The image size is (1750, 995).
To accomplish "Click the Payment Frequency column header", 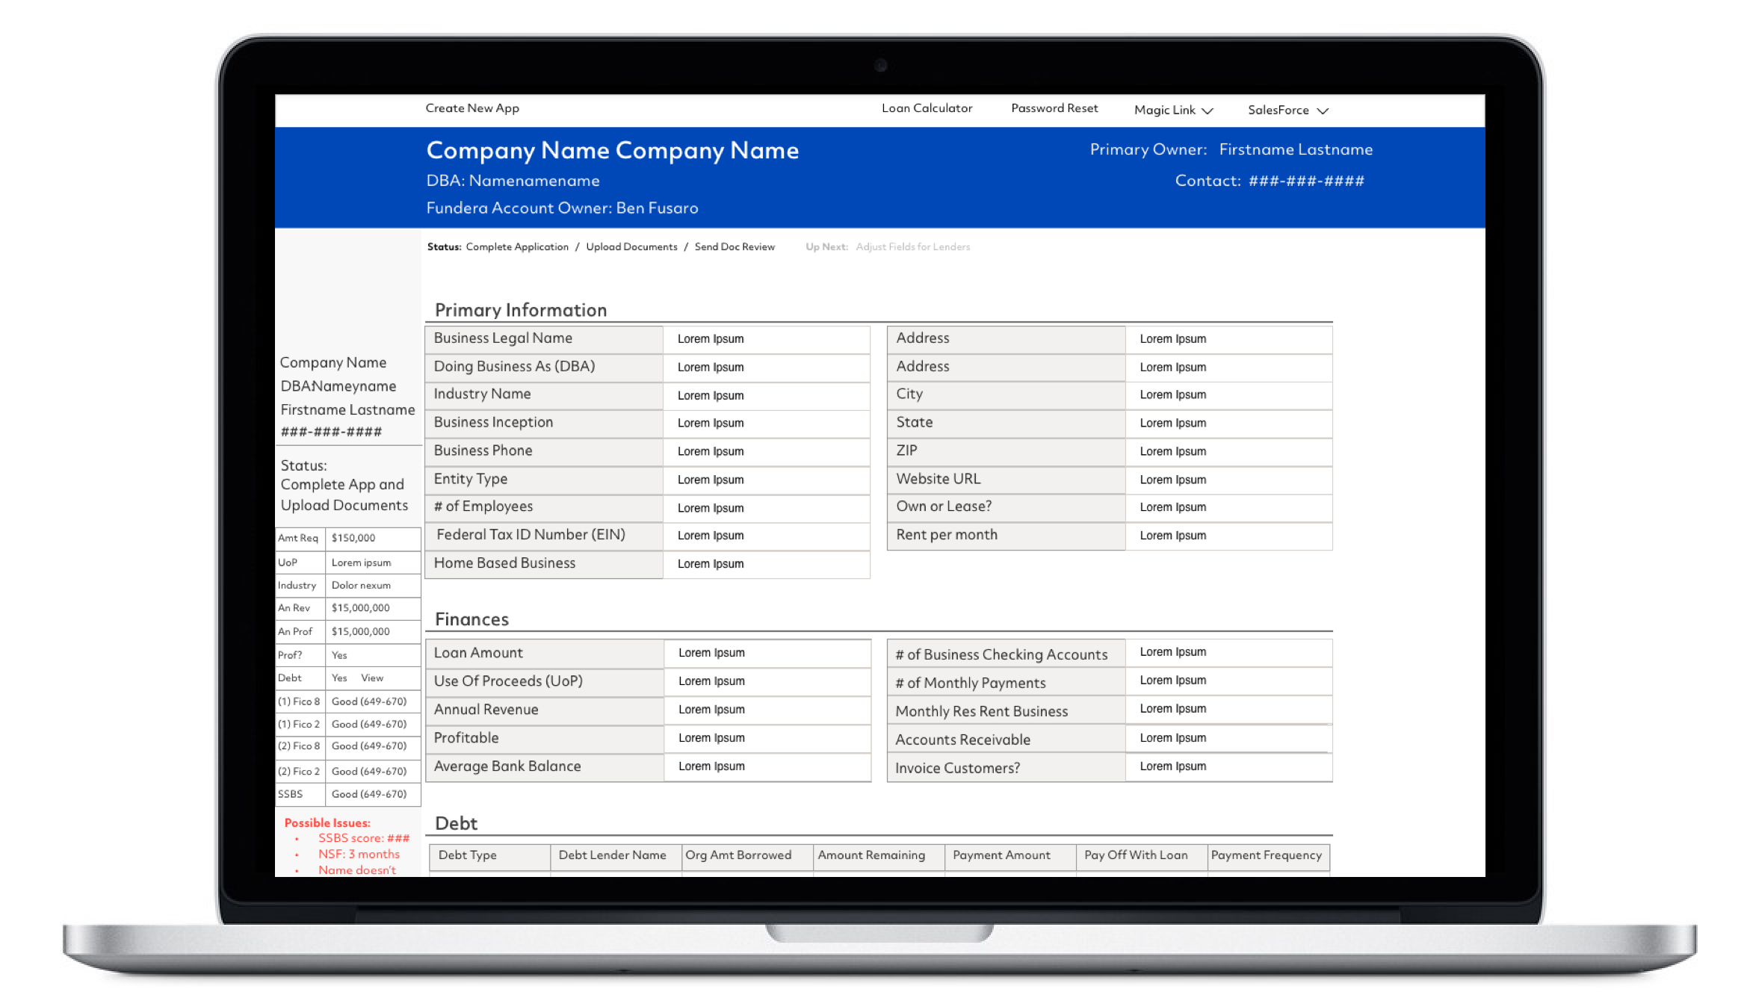I will [x=1266, y=855].
